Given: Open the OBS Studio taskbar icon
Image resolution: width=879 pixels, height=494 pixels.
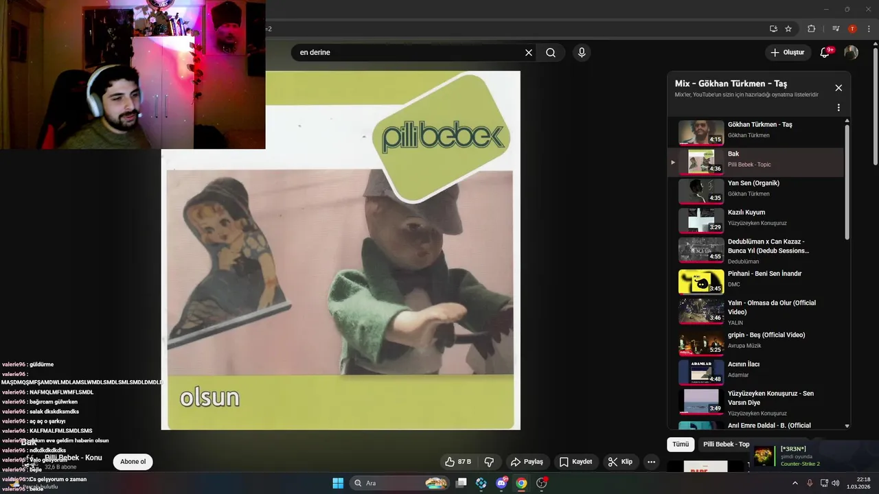Looking at the screenshot, I should pos(541,483).
